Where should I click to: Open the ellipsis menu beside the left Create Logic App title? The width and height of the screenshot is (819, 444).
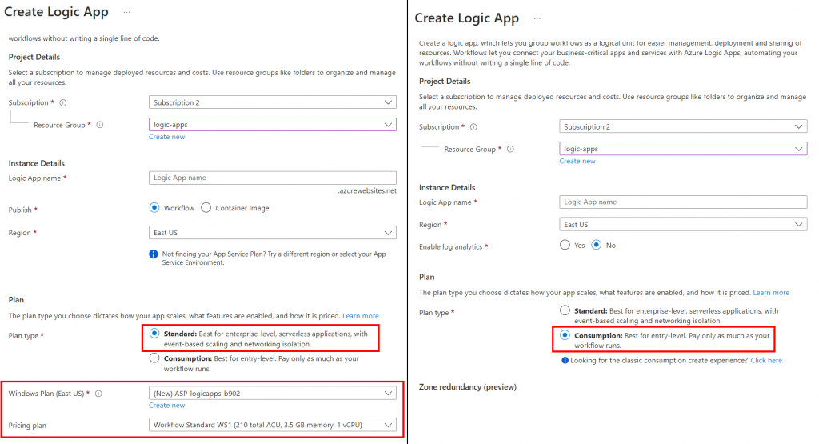[127, 13]
